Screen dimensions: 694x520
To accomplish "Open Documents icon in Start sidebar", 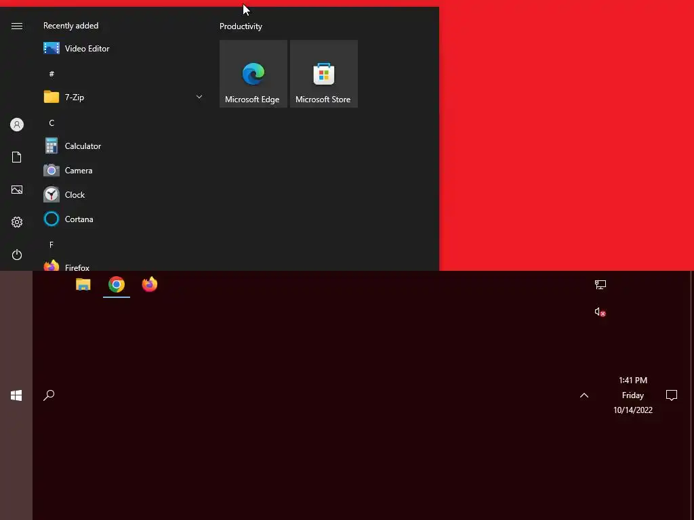I will pos(17,157).
